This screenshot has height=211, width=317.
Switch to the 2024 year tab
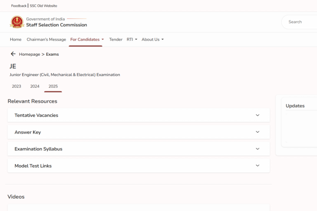coord(35,86)
